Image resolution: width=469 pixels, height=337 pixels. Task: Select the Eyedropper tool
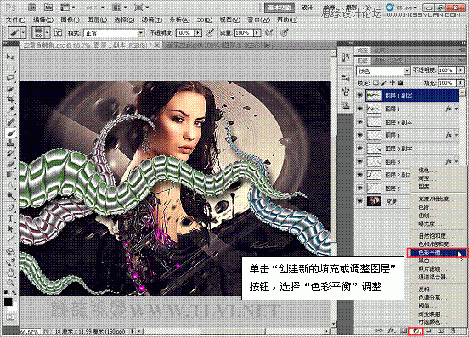point(10,110)
